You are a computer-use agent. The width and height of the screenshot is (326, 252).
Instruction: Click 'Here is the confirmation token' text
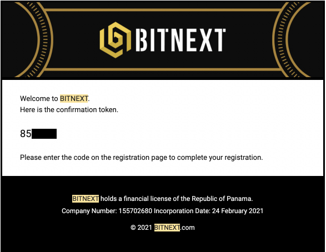pos(69,110)
